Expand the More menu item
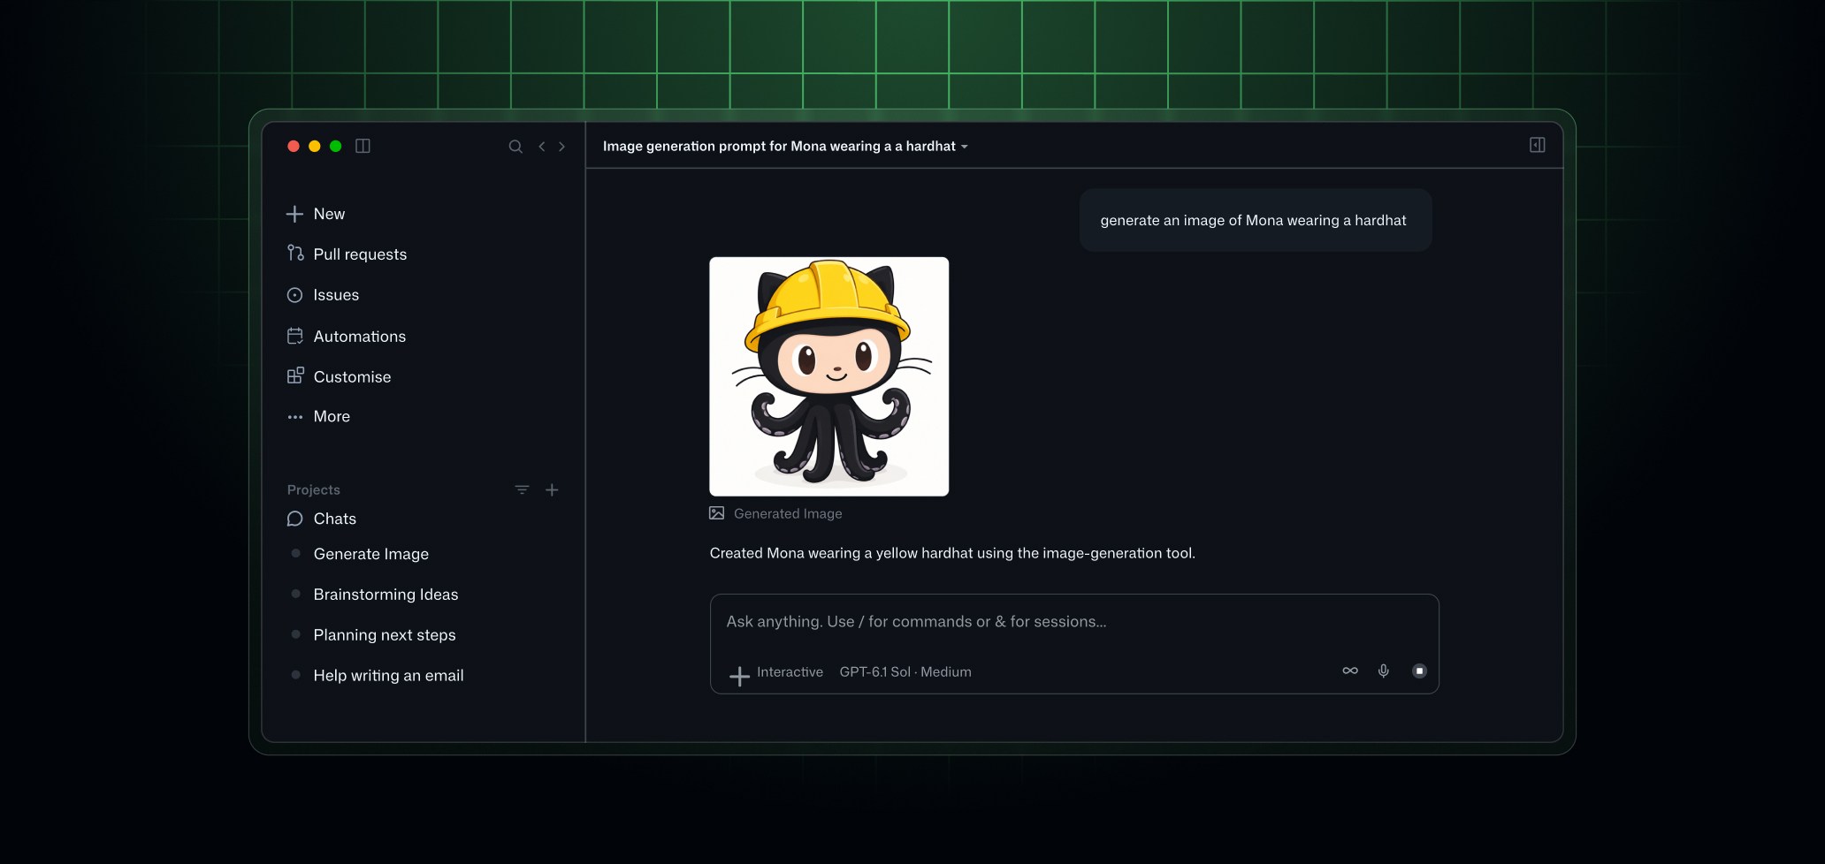1825x864 pixels. 318,417
